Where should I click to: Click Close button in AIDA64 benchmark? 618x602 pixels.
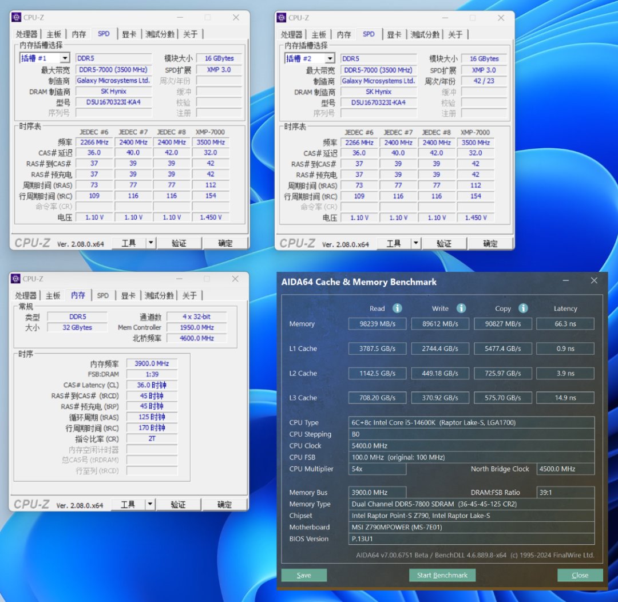coord(580,575)
